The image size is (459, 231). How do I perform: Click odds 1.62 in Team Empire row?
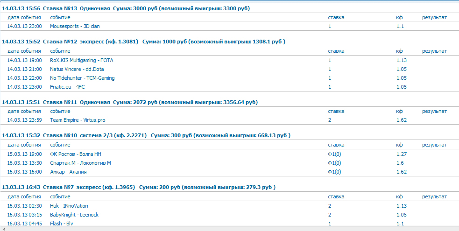pos(401,120)
